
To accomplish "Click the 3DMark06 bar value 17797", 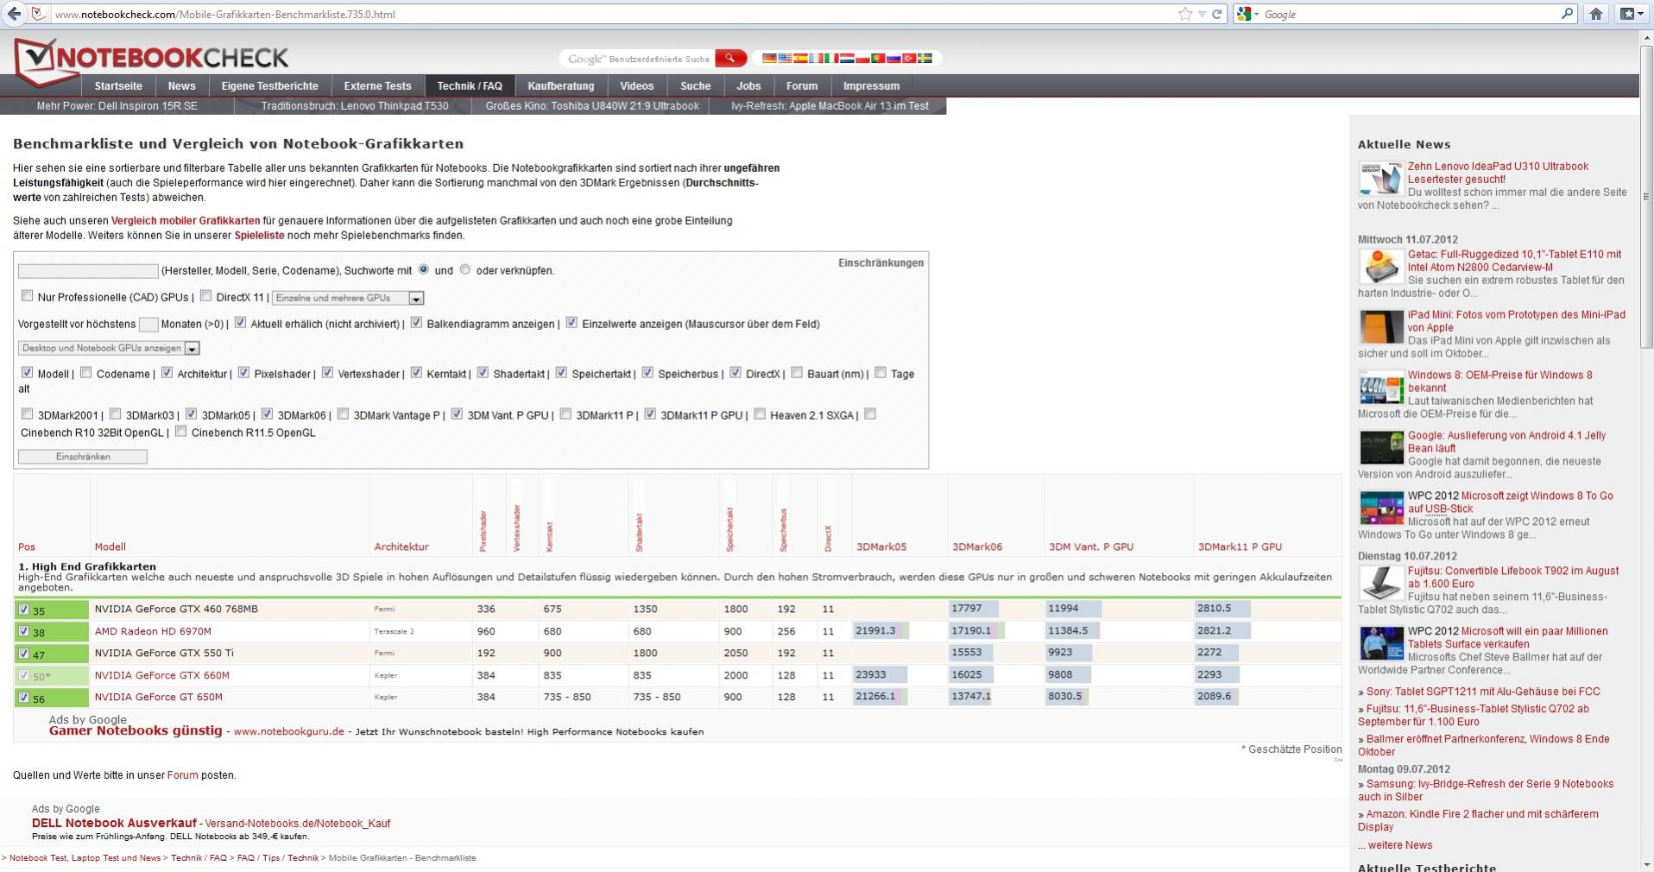I will [x=975, y=609].
